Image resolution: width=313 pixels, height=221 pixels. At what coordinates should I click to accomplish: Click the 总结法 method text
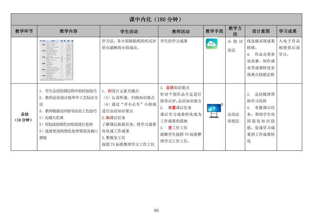[233, 114]
